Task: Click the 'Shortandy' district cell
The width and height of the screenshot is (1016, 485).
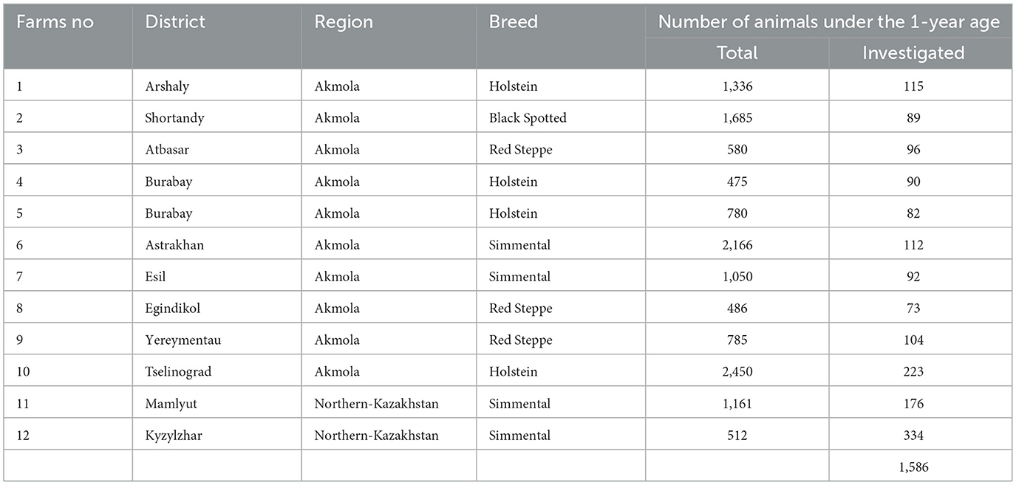Action: 174,118
